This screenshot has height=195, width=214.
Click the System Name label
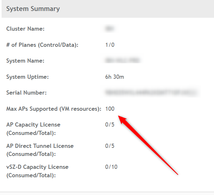click(x=25, y=61)
